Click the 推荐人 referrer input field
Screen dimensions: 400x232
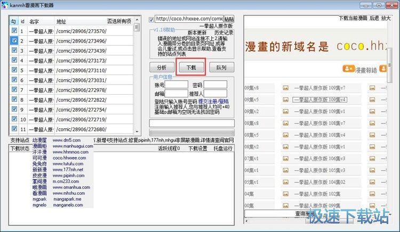pos(215,94)
